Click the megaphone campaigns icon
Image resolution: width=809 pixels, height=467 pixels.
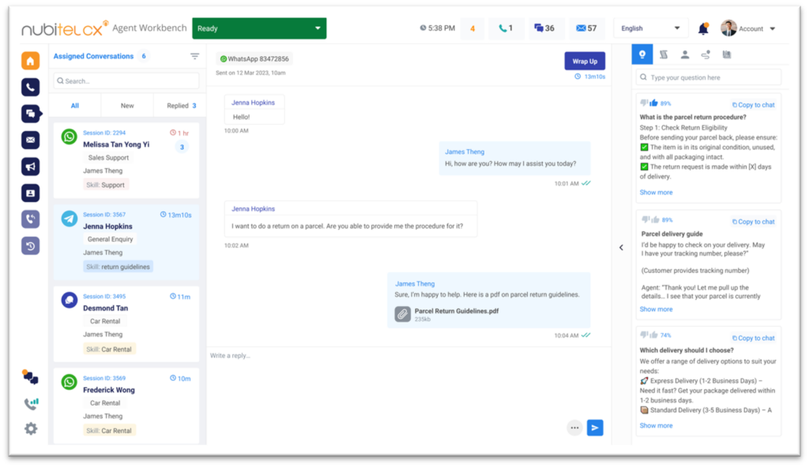click(30, 166)
